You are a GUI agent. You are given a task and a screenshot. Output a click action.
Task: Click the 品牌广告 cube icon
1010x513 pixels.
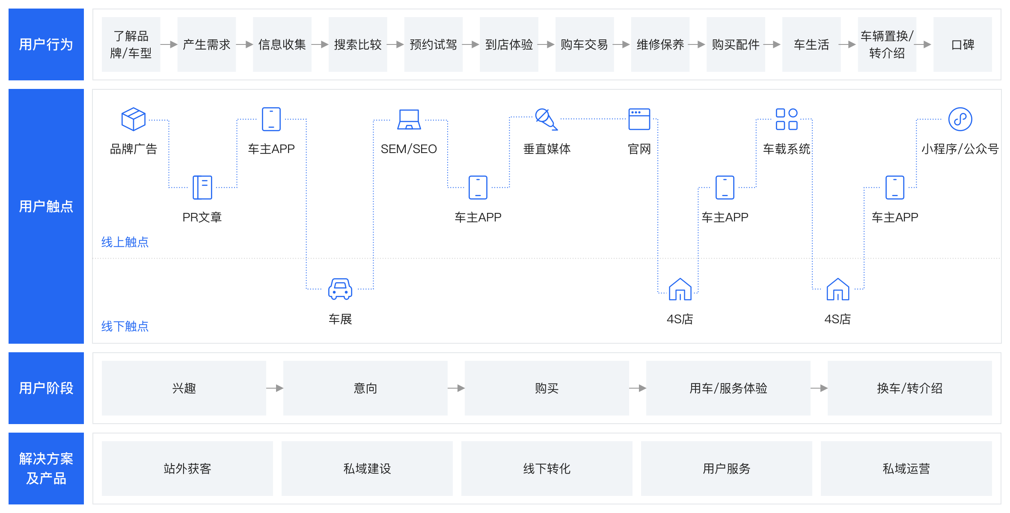(x=133, y=119)
